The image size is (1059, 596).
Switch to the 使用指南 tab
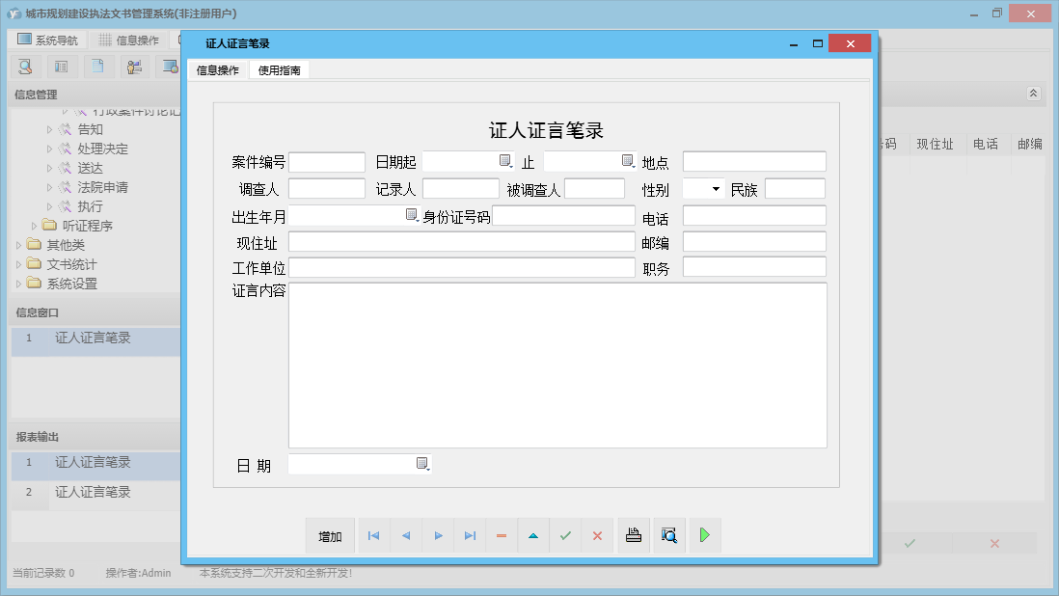coord(279,70)
